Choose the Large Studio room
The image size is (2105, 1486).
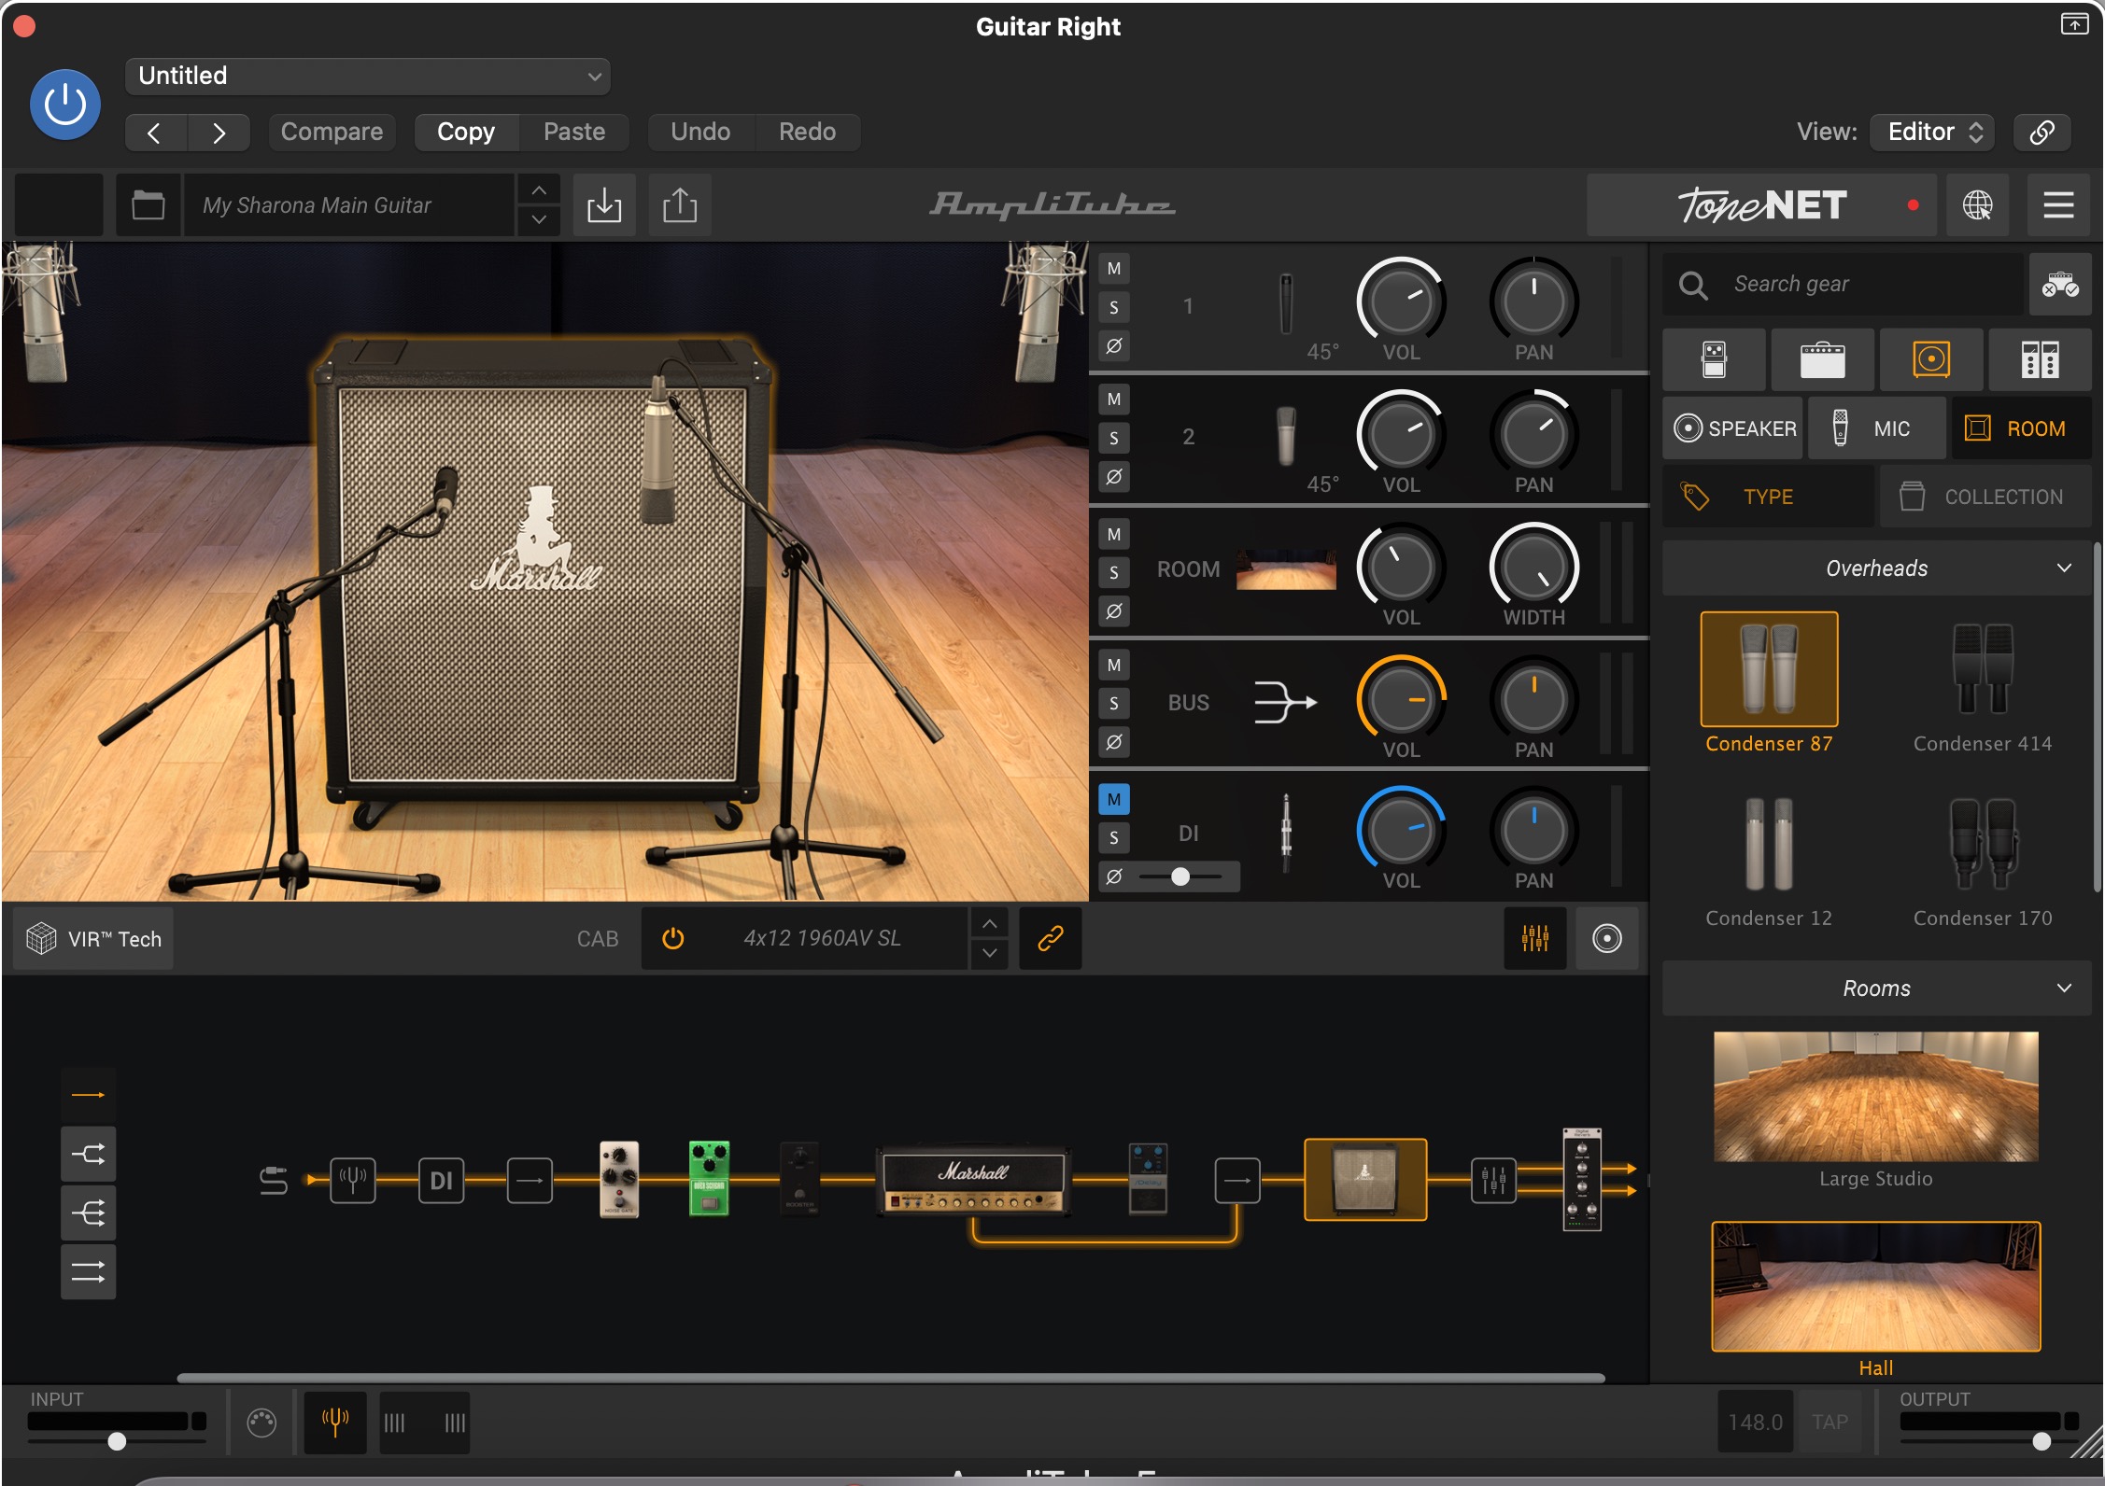click(x=1876, y=1096)
